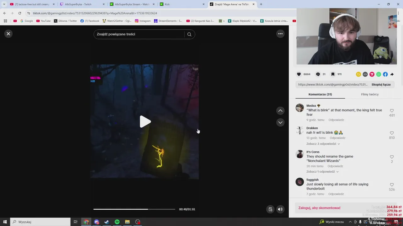Open a new browser tab with plus

click(261, 4)
